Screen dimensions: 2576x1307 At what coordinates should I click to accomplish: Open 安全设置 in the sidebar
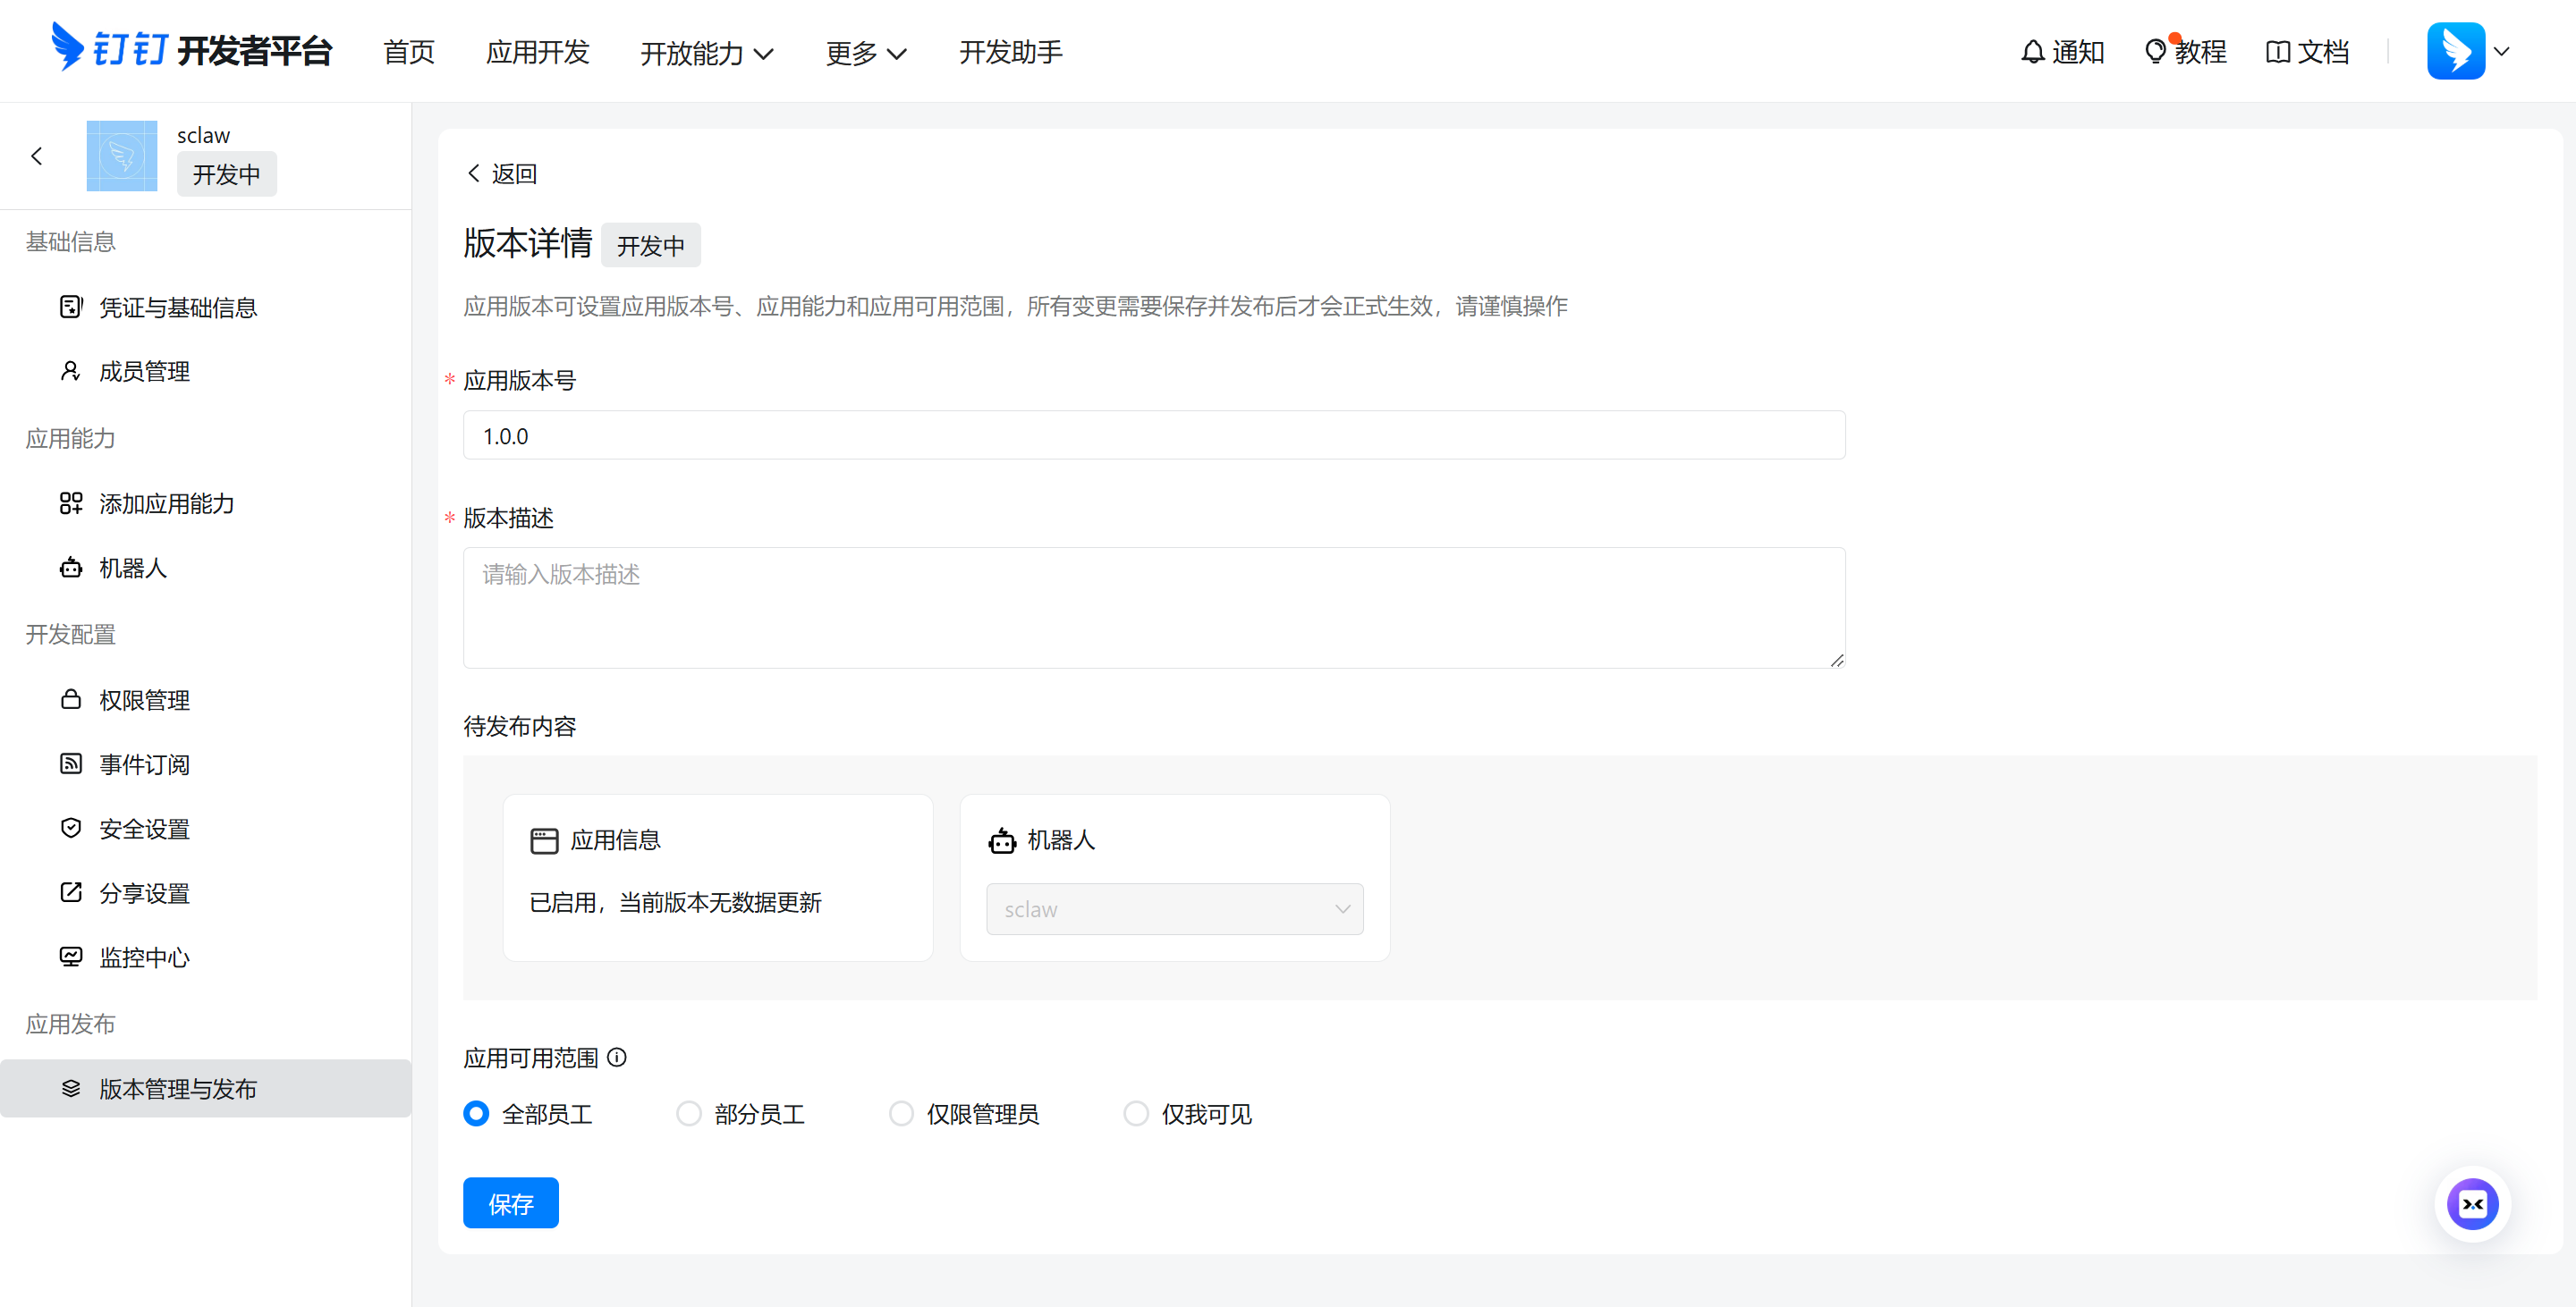click(x=144, y=829)
